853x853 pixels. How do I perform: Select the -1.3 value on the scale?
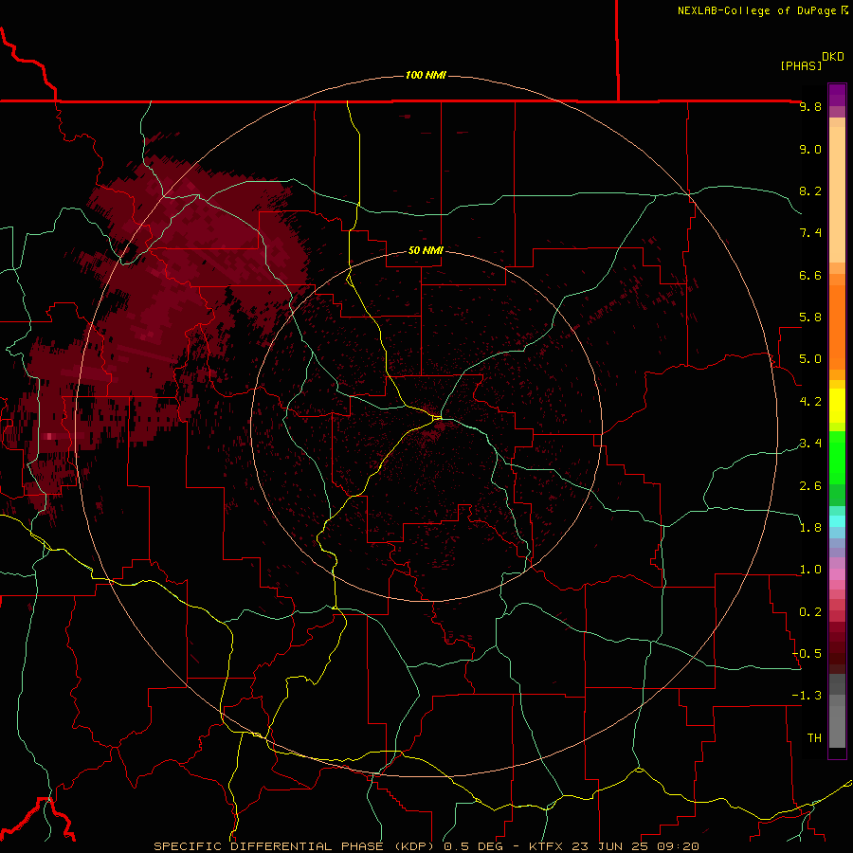click(x=807, y=696)
